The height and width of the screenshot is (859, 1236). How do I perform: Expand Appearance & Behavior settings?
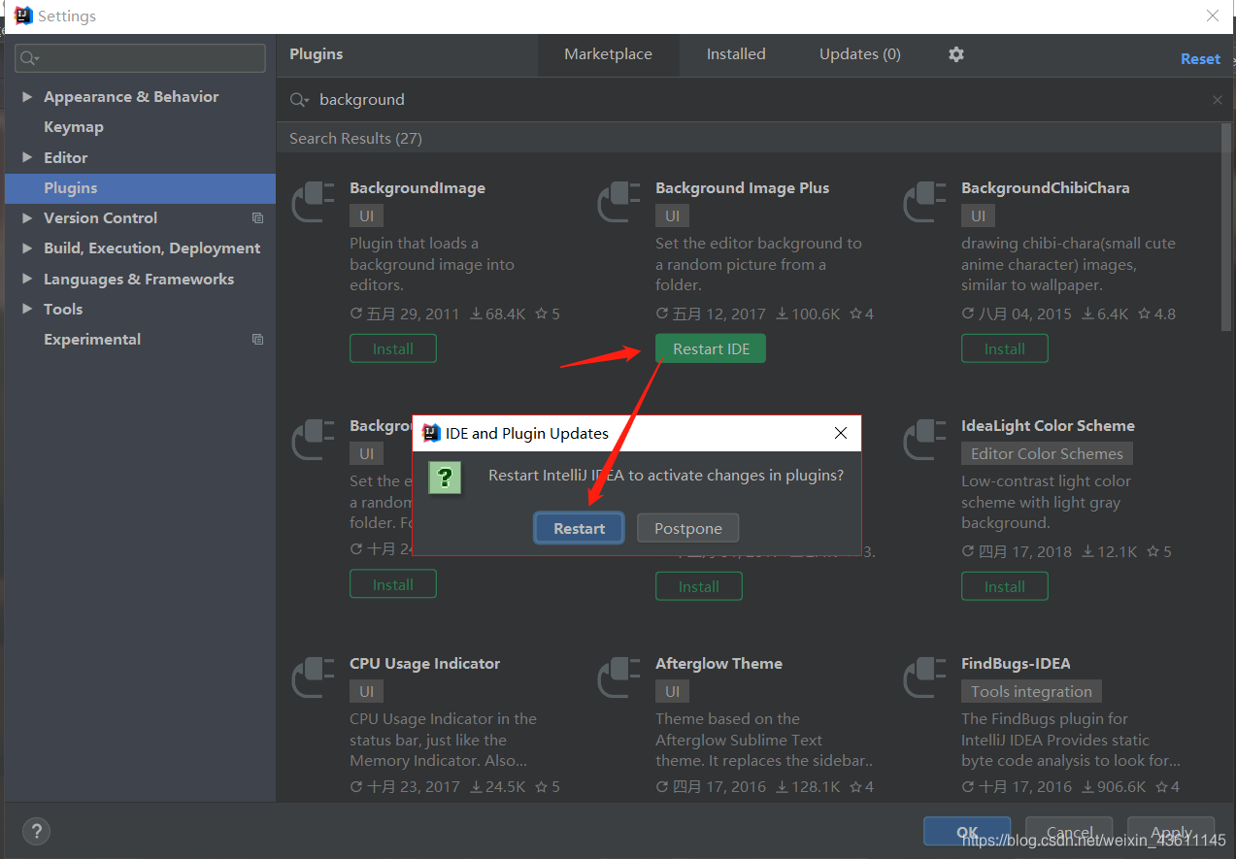(x=27, y=97)
